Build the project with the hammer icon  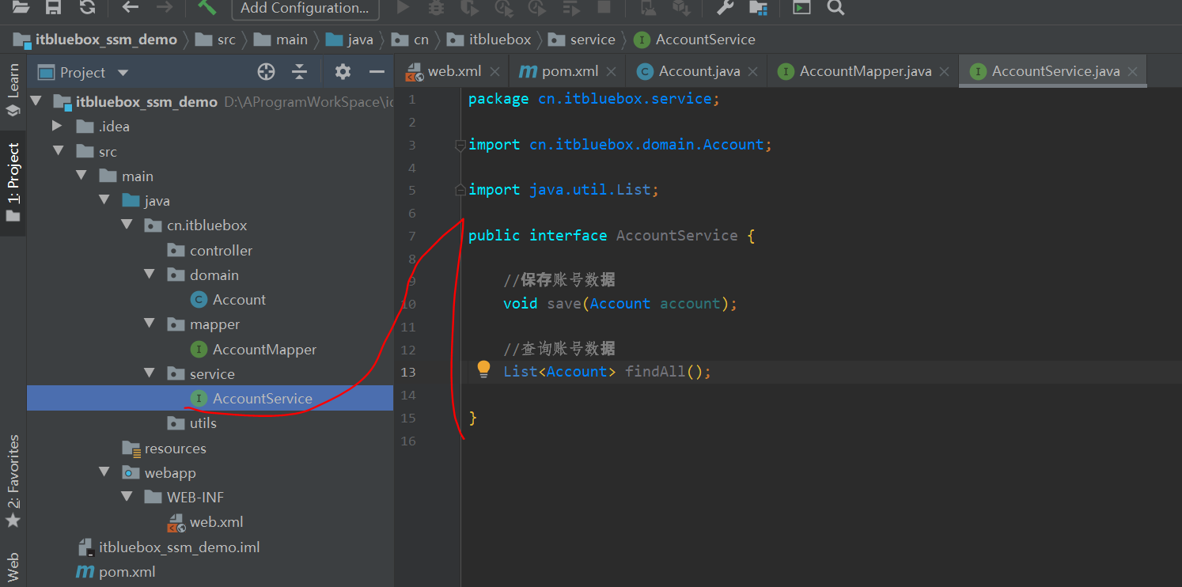(x=206, y=7)
